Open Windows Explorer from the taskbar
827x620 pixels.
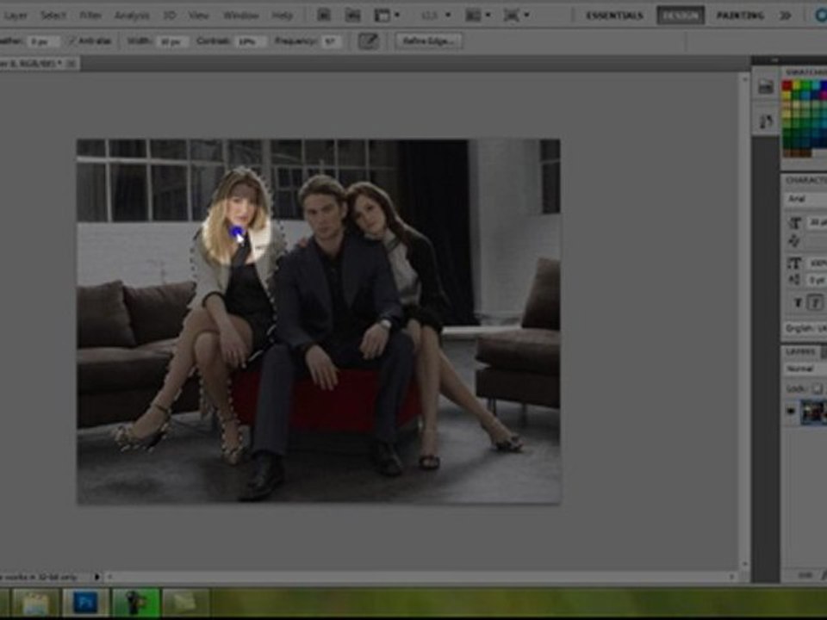click(x=35, y=603)
